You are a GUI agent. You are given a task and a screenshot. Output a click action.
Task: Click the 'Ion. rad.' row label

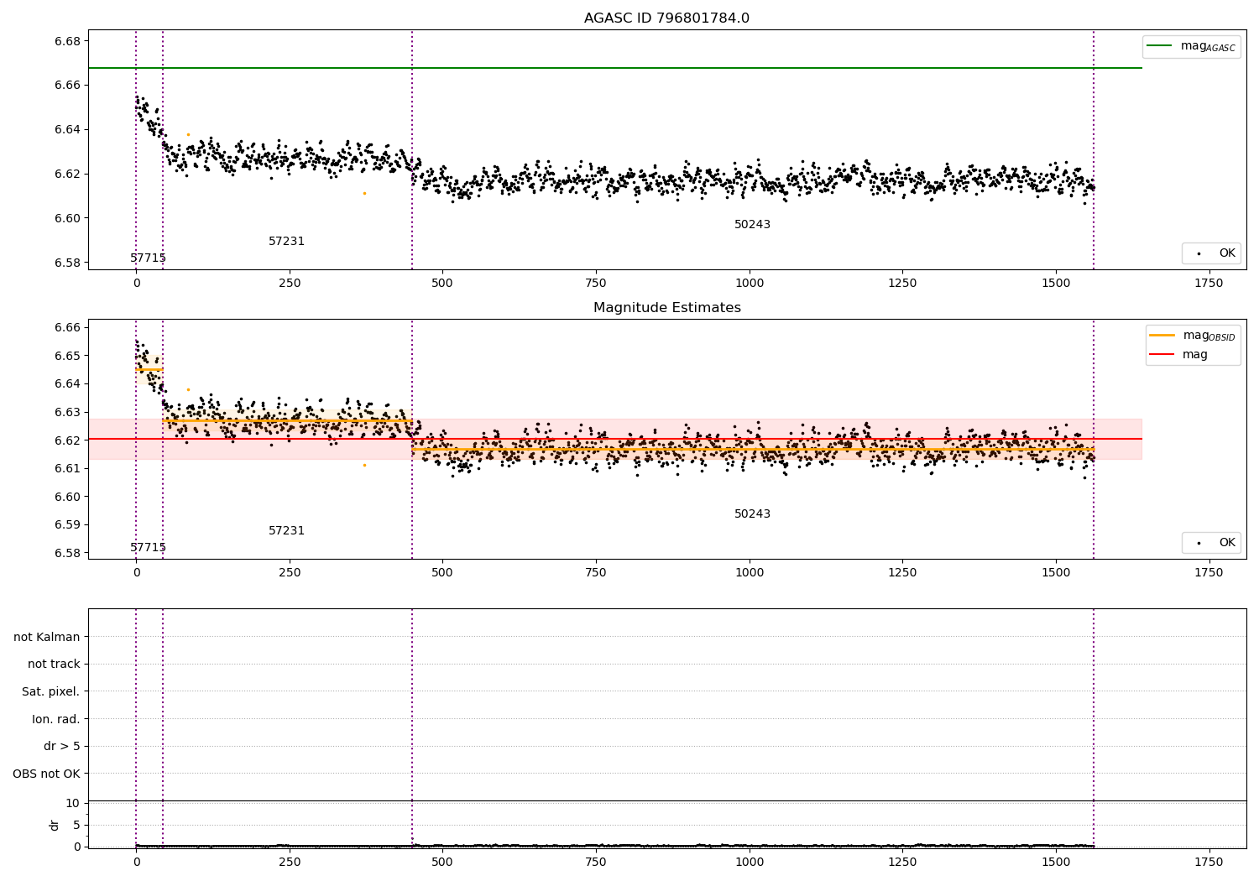pos(56,719)
